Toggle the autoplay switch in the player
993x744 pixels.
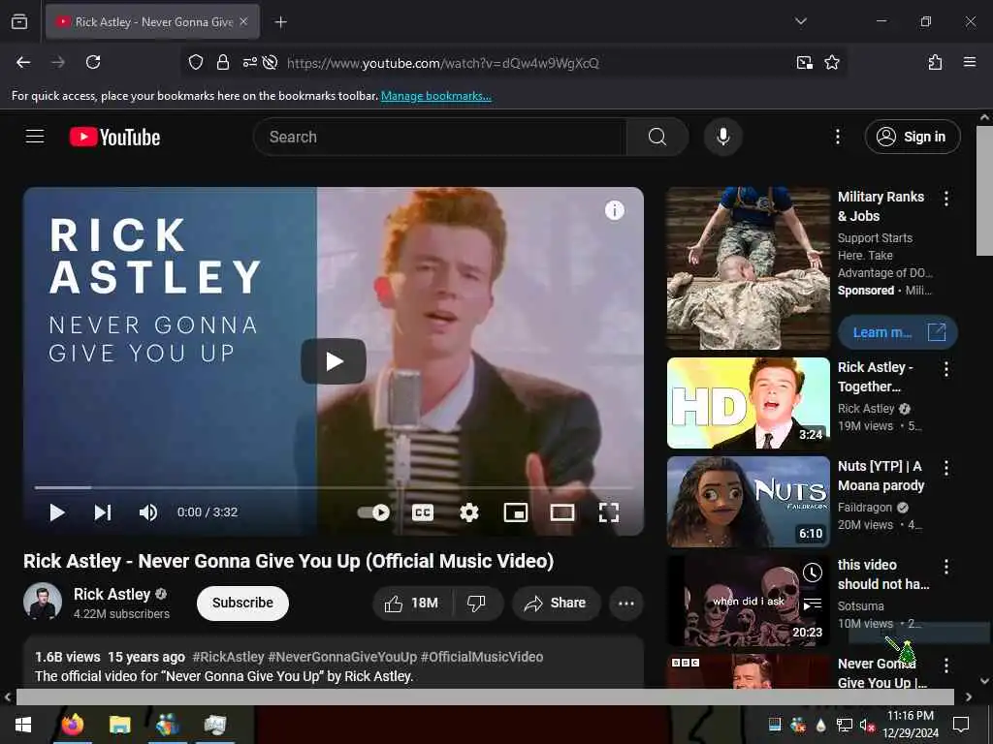point(373,512)
